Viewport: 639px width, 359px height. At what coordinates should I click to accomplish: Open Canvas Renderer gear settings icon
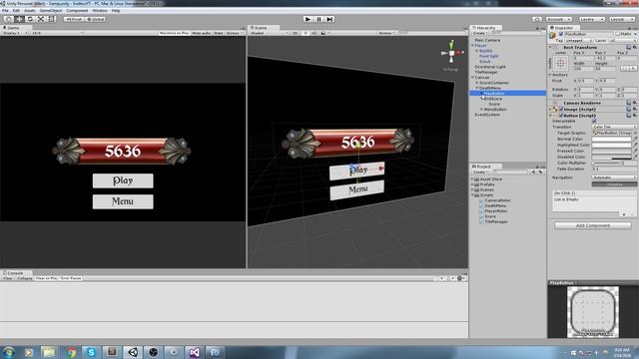pyautogui.click(x=635, y=103)
